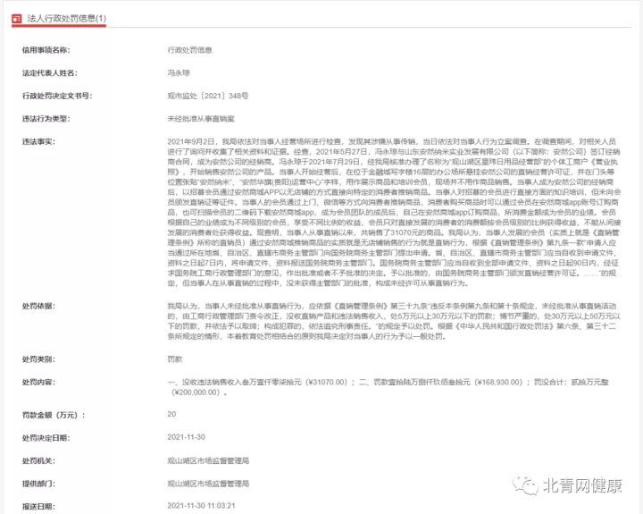The width and height of the screenshot is (643, 514).
Task: Click the 处罚依据 field label
Action: coord(38,307)
